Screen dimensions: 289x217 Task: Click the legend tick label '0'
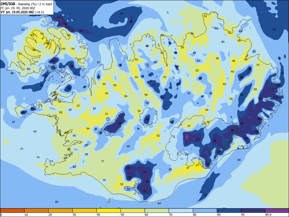click(1, 215)
